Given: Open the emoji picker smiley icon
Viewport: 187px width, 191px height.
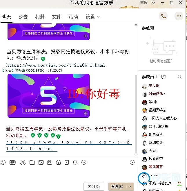Looking at the screenshot, I should tap(3, 162).
